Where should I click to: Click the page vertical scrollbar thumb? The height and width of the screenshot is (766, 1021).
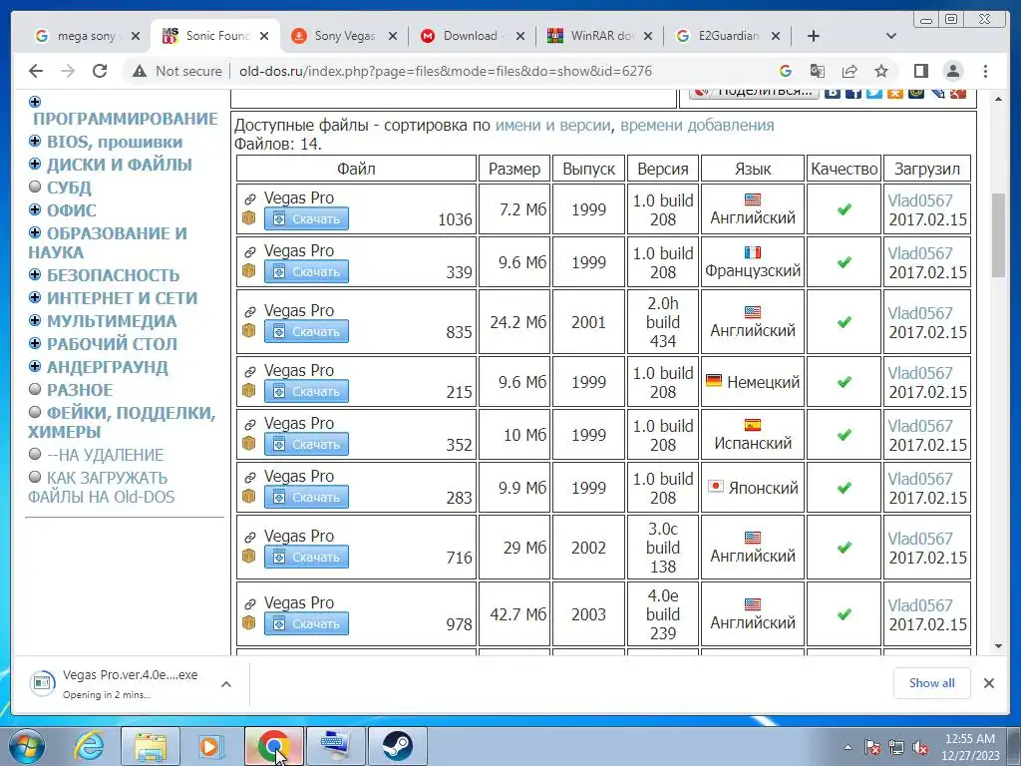coord(998,235)
